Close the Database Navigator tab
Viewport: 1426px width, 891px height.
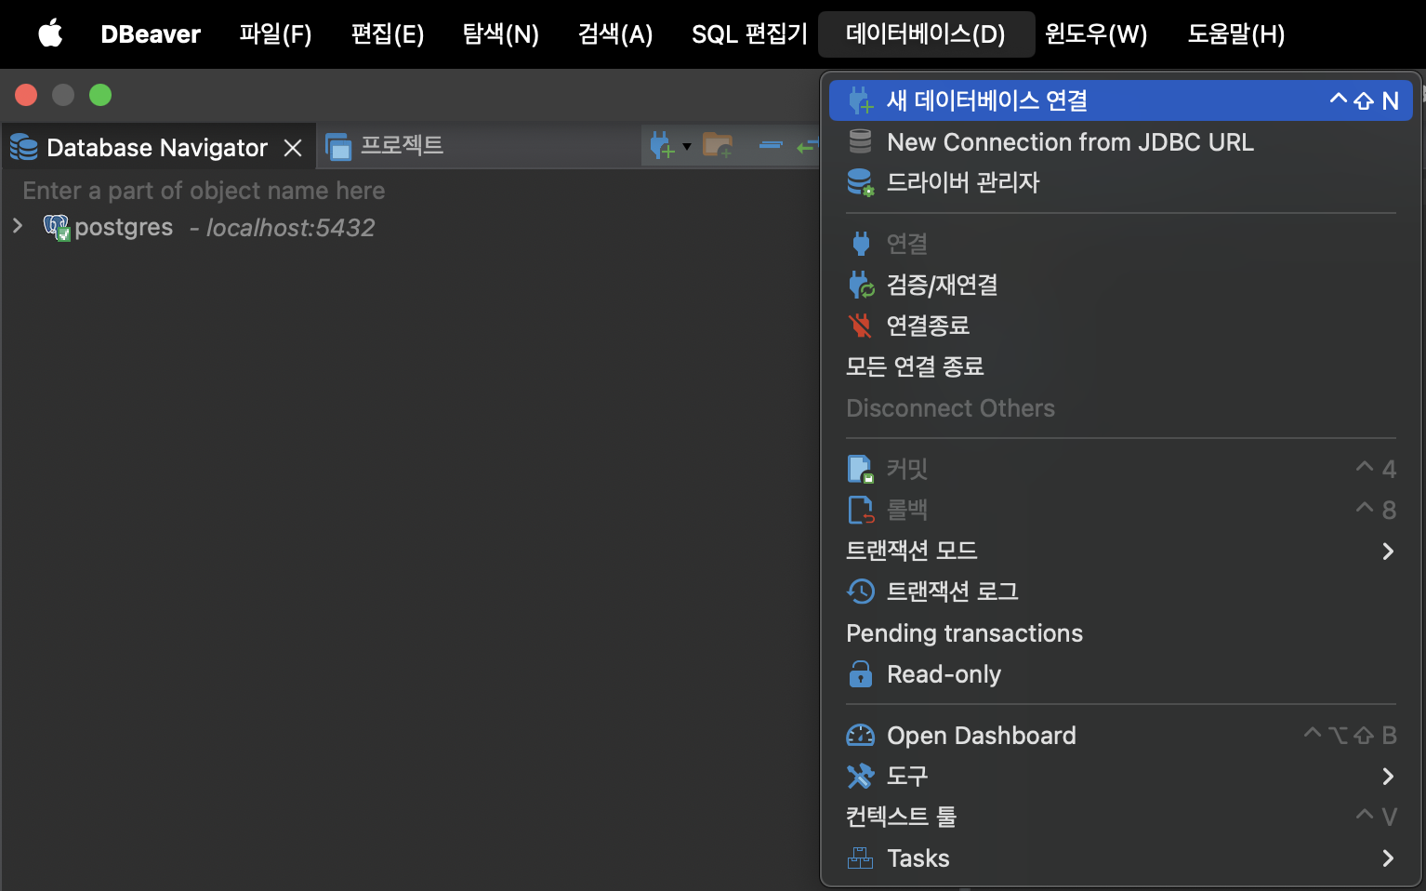coord(293,148)
